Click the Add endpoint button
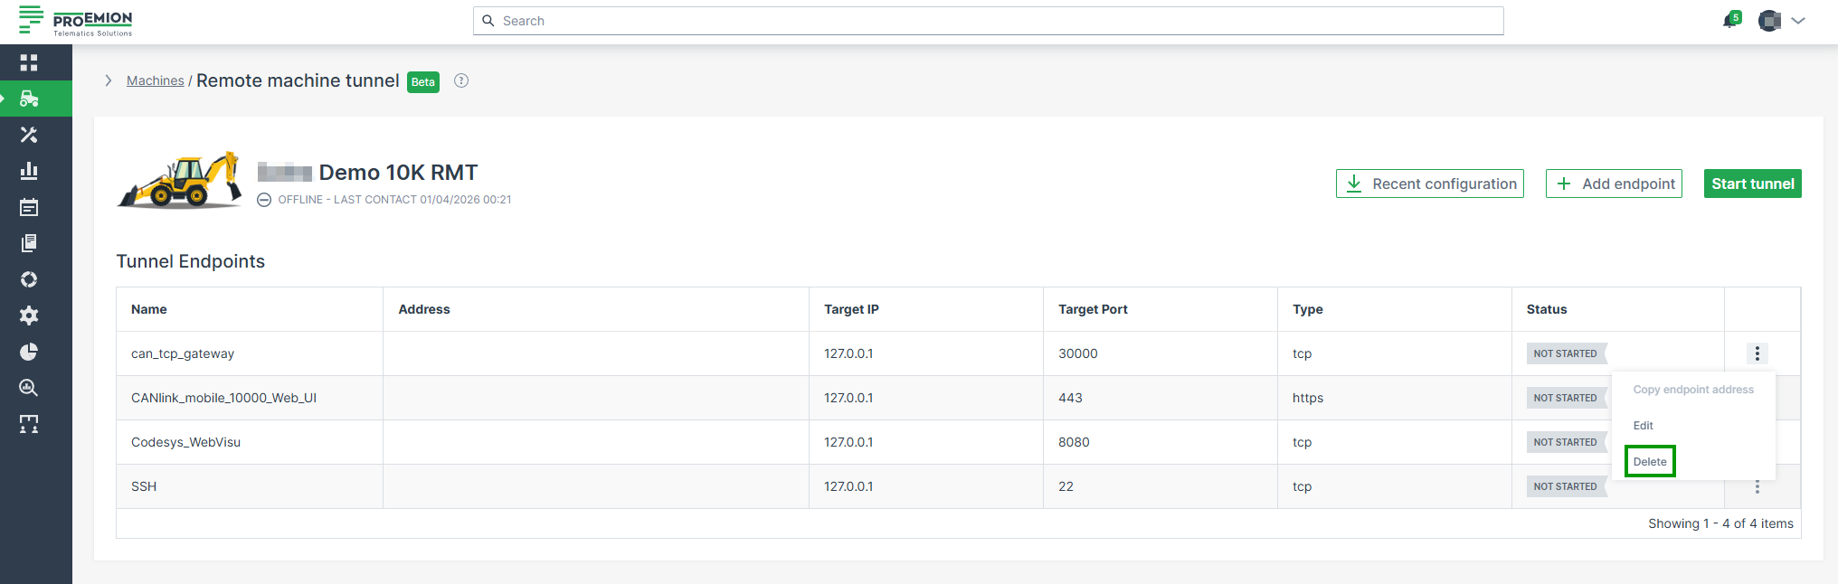 pyautogui.click(x=1614, y=184)
